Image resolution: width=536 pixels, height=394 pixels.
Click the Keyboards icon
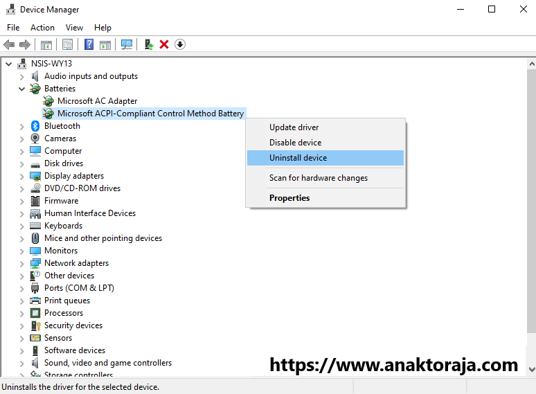point(35,226)
